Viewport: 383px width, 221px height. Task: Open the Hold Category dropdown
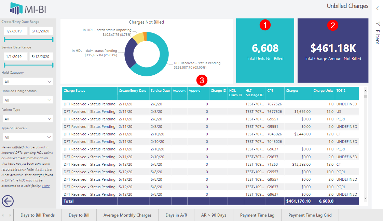coord(28,81)
